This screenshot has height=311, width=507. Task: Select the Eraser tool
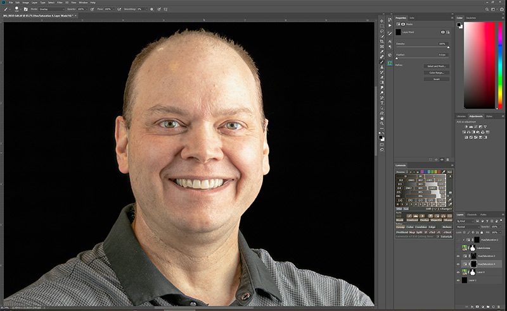(382, 77)
